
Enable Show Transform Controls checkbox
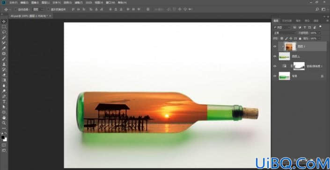coord(48,9)
